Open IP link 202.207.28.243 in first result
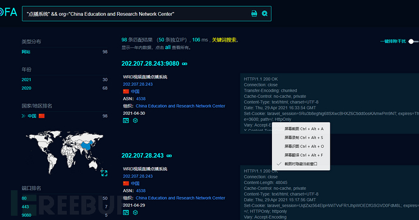 click(138, 84)
